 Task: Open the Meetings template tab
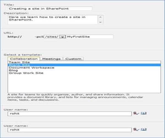pos(51,59)
